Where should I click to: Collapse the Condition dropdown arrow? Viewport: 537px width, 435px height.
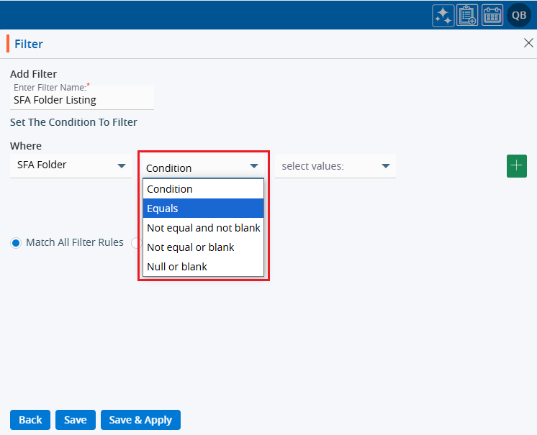pos(253,167)
